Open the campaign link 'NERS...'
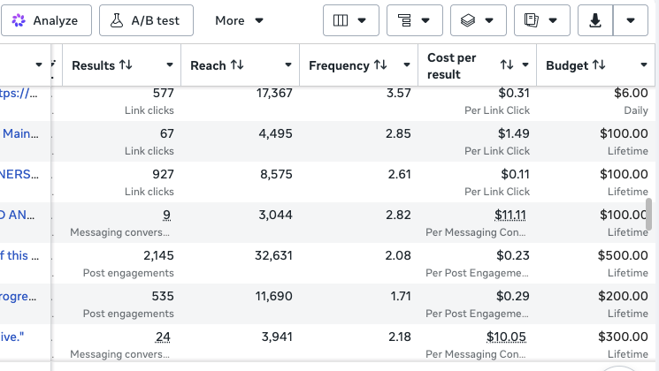Viewport: 659px width, 371px height. pos(19,174)
